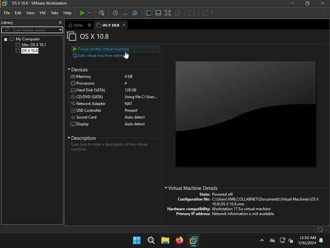Close the Home tab
Image resolution: width=330 pixels, height=248 pixels.
pyautogui.click(x=89, y=25)
